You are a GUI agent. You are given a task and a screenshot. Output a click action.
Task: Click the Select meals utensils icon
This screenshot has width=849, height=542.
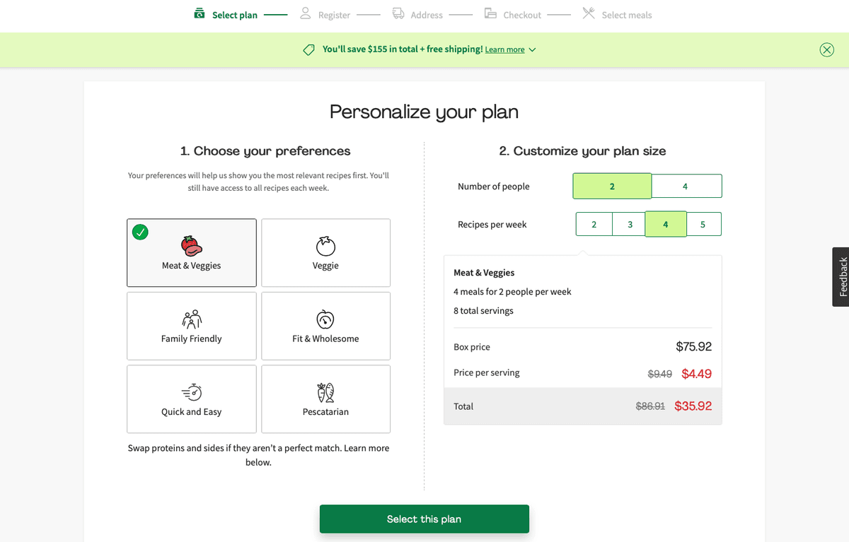(588, 13)
